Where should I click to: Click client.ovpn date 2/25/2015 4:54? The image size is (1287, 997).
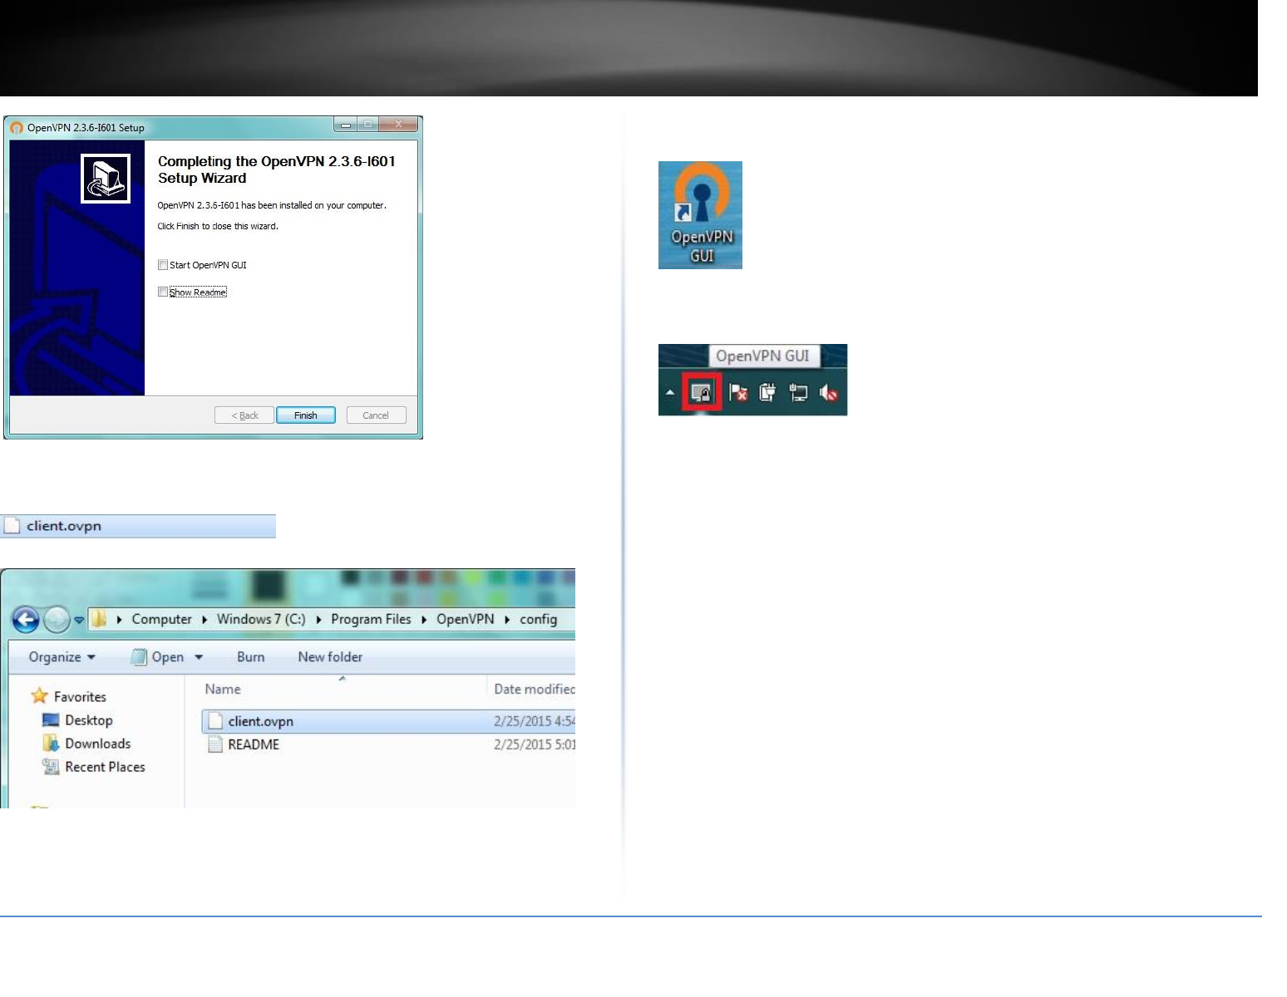(x=534, y=721)
